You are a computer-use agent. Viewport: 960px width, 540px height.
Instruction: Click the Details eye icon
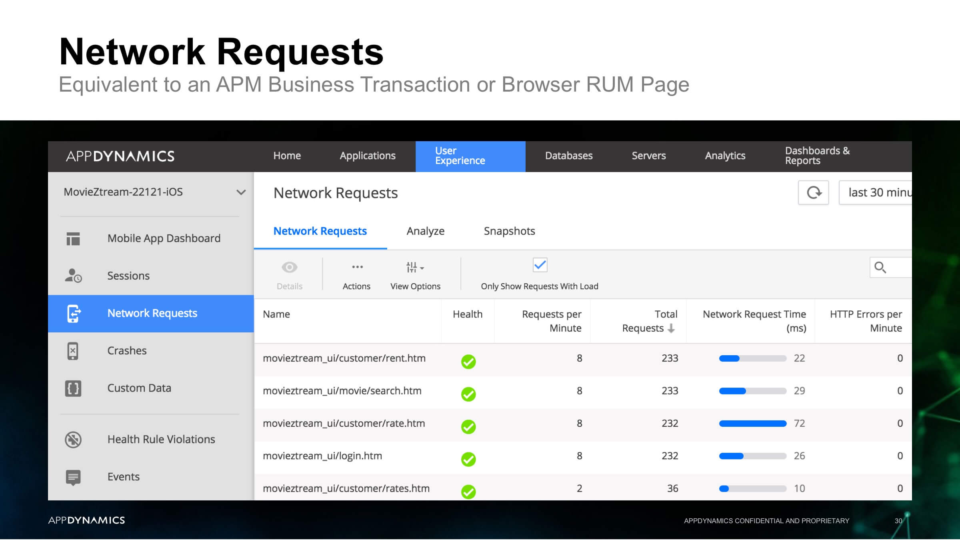(289, 267)
